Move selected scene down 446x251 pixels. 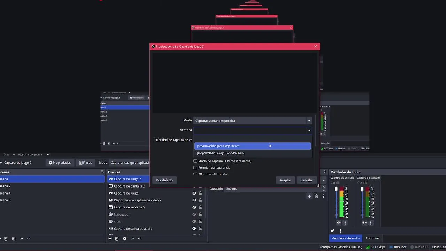tap(28, 239)
